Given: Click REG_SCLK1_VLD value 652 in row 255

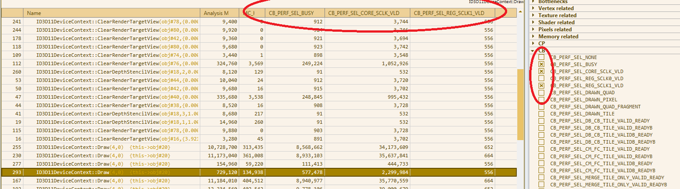Looking at the screenshot, I should click(x=488, y=147).
